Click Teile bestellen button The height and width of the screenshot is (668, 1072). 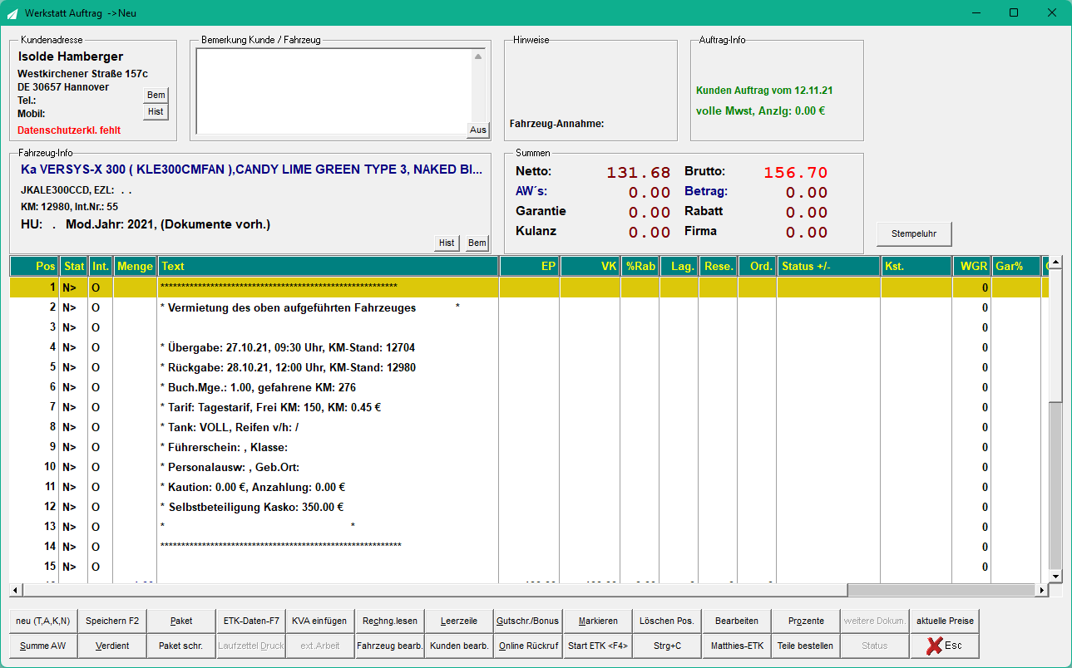(805, 646)
